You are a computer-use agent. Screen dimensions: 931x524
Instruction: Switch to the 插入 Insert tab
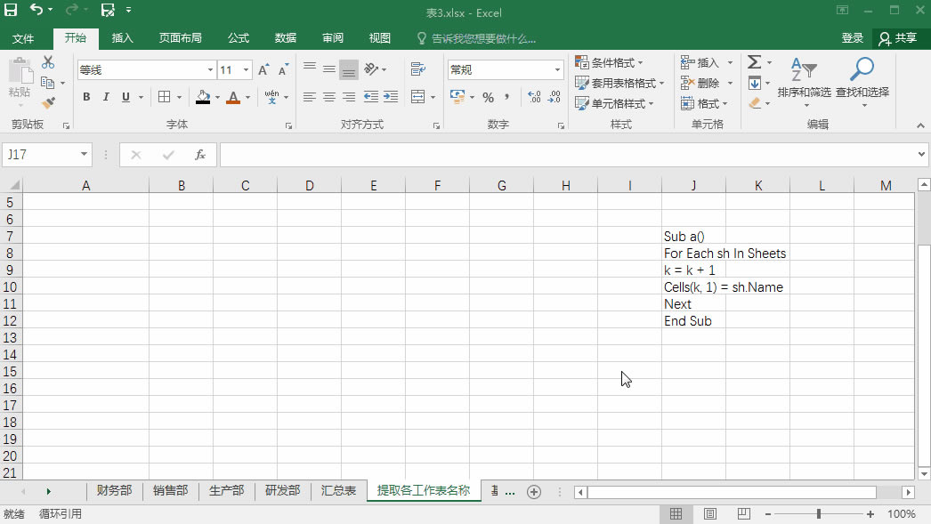click(x=122, y=38)
